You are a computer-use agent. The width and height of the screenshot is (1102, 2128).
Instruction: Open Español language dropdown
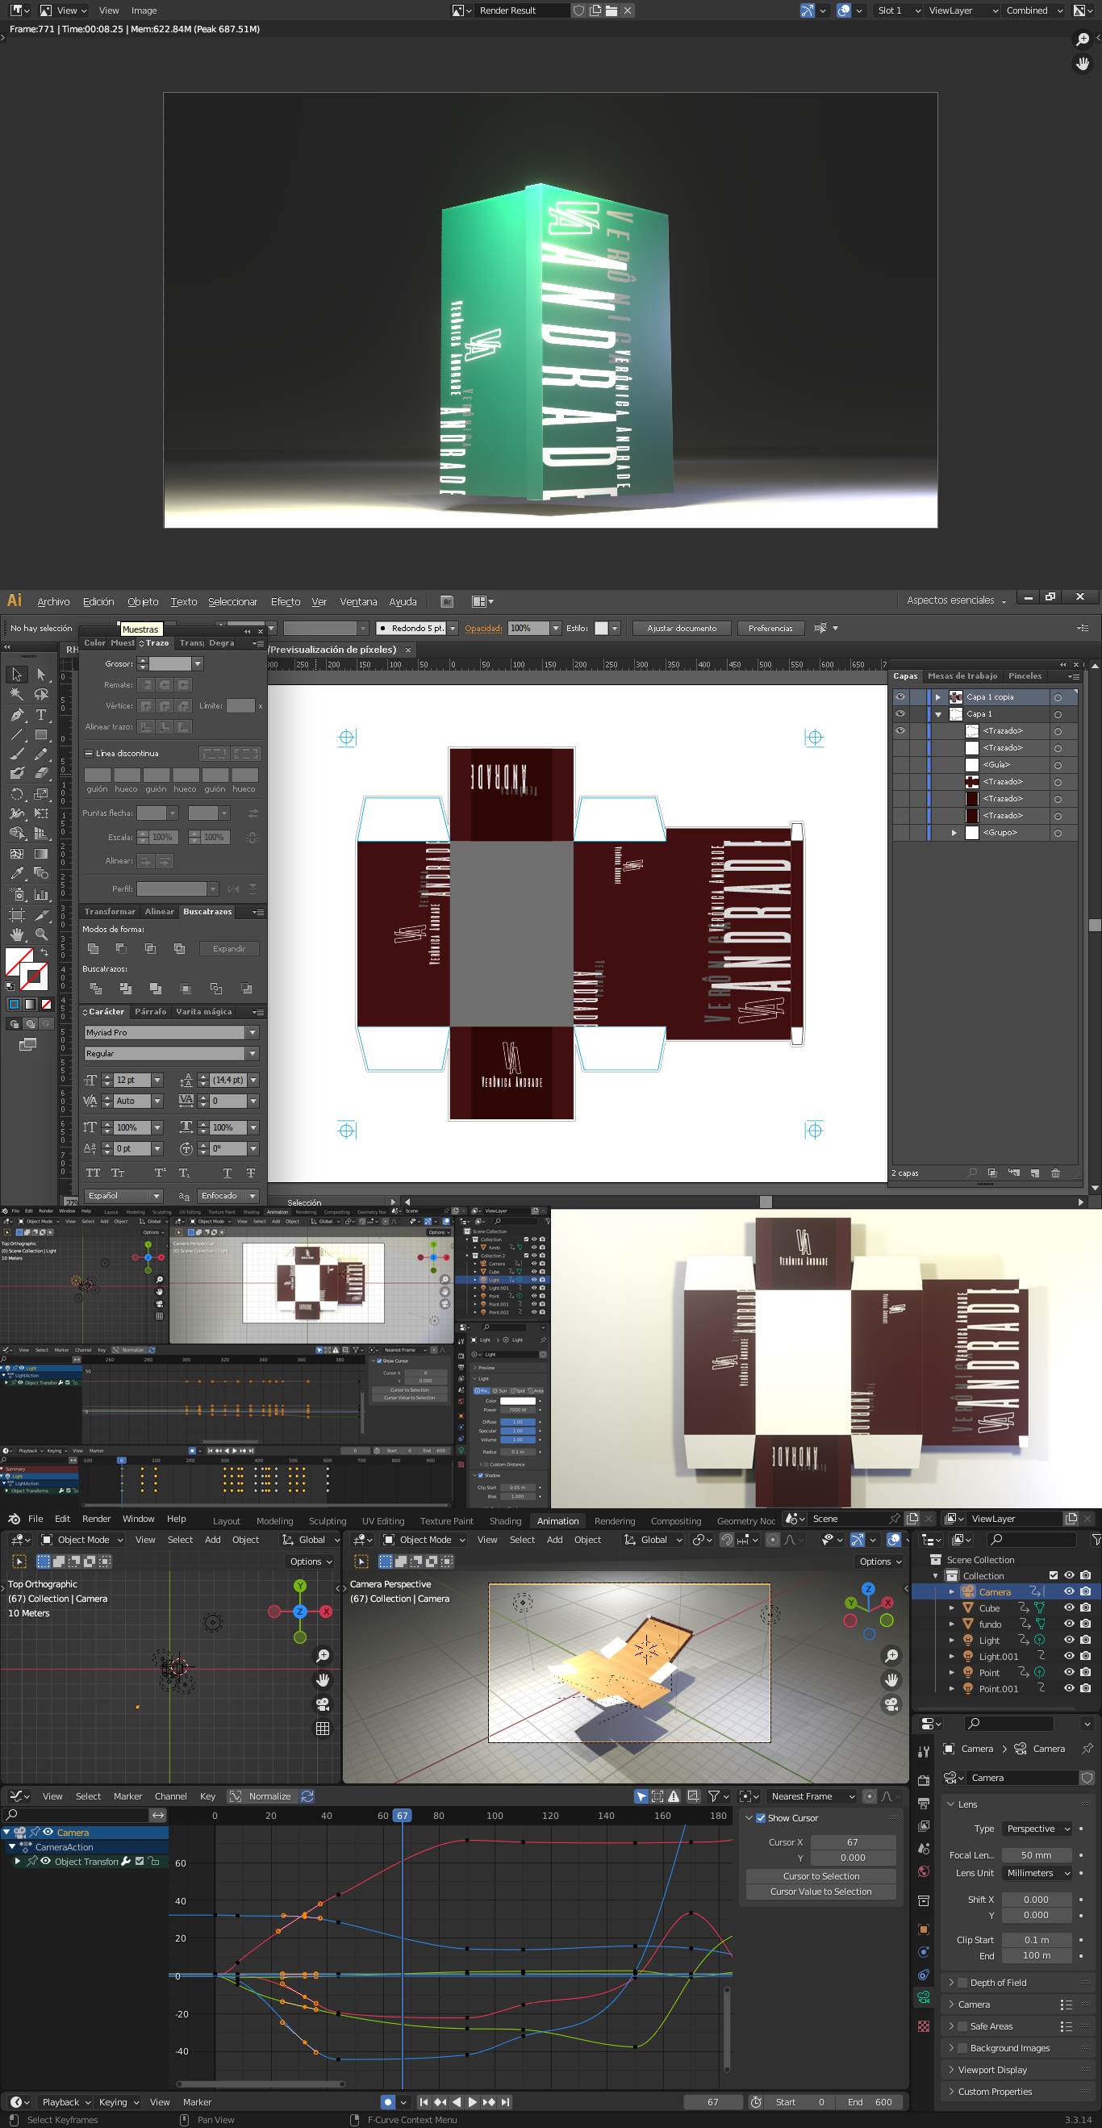(x=124, y=1195)
